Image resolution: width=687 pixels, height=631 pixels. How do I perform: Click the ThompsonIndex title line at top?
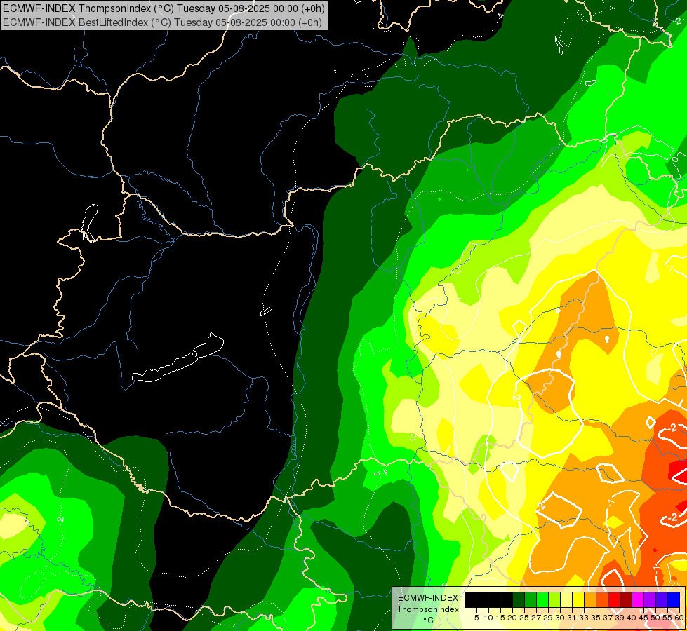164,8
